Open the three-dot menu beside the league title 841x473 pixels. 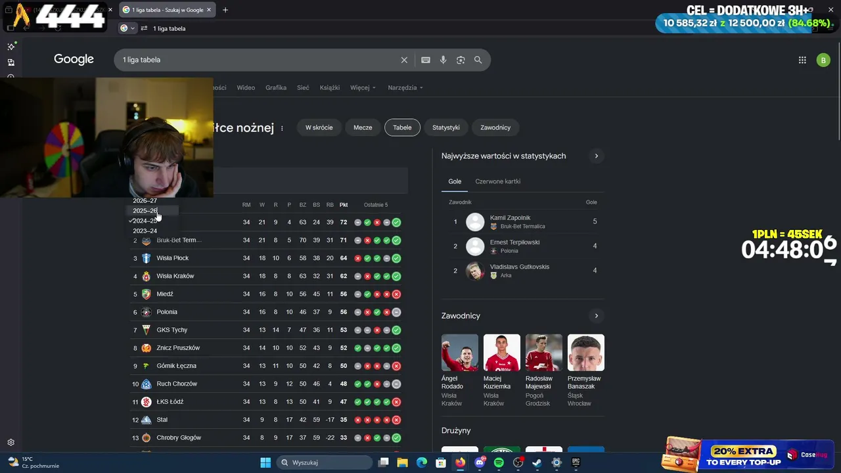coord(282,128)
